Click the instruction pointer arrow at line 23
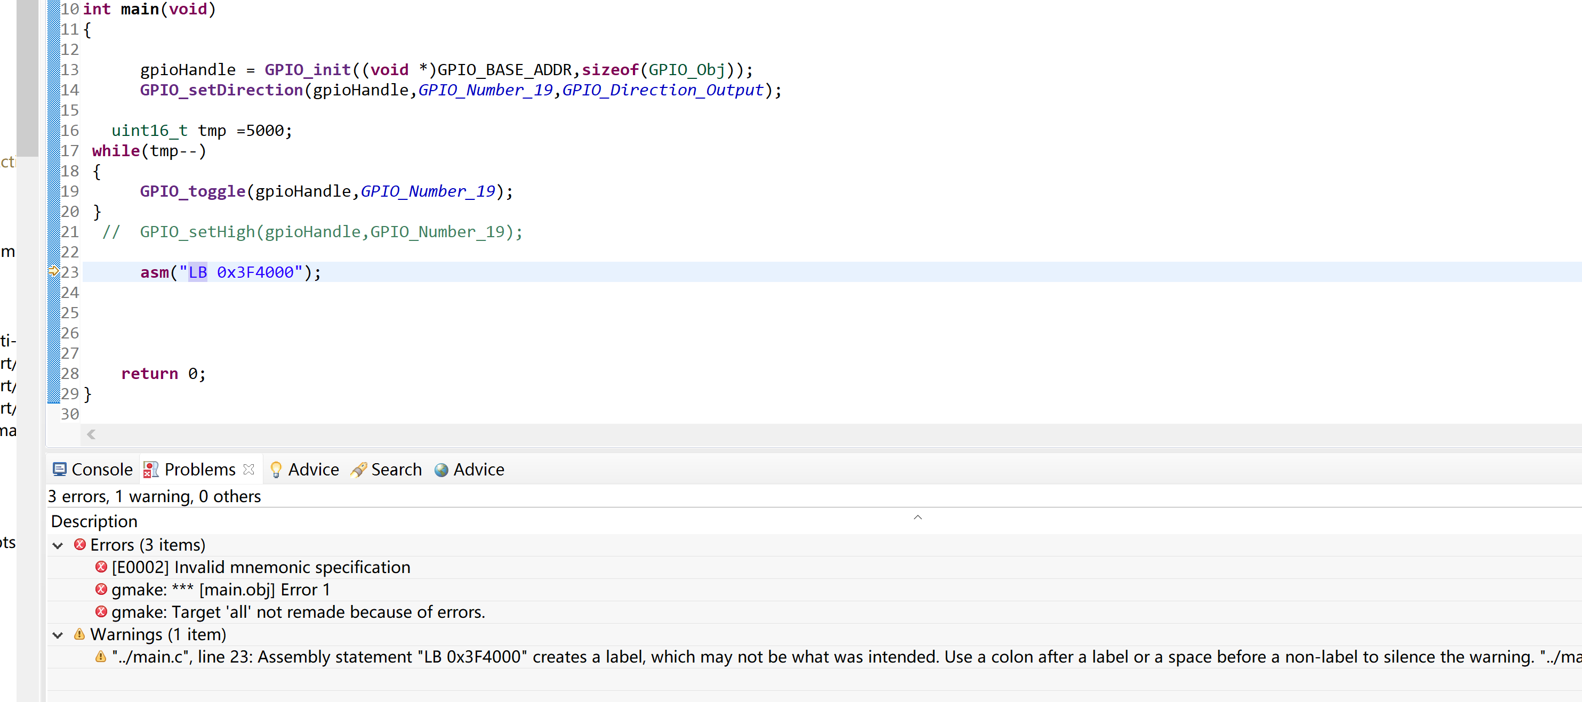 click(53, 271)
